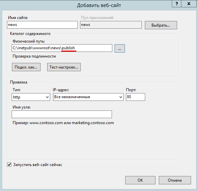Click the Проверка подлинности label

click(34, 56)
